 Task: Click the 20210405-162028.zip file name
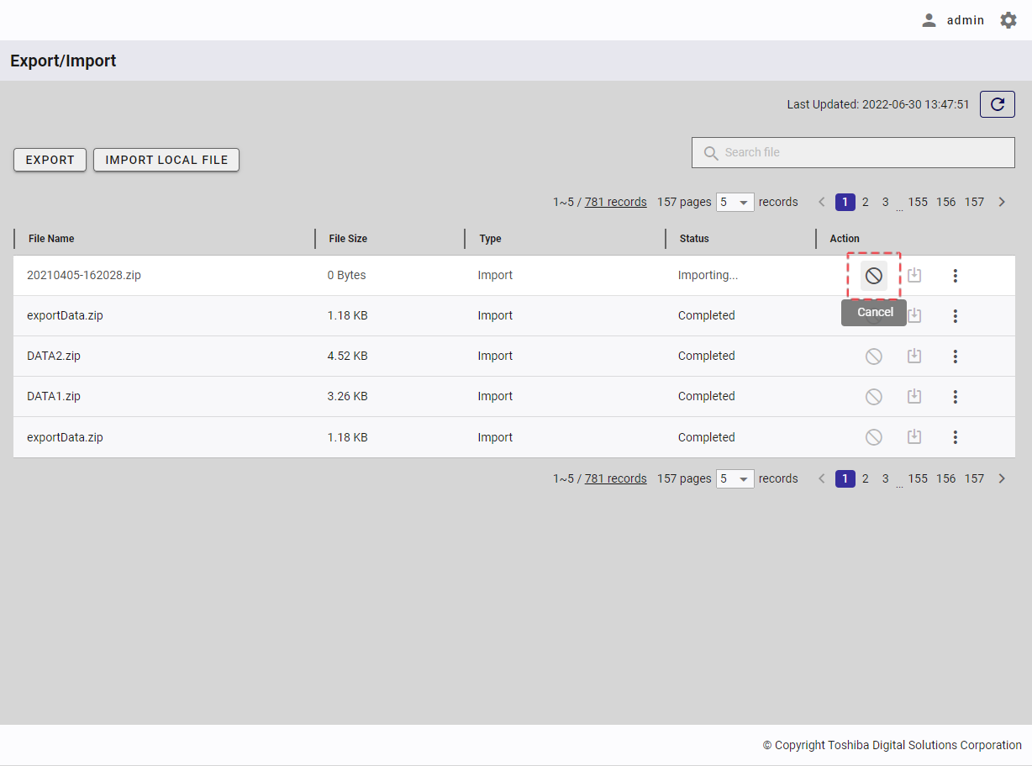pos(84,275)
